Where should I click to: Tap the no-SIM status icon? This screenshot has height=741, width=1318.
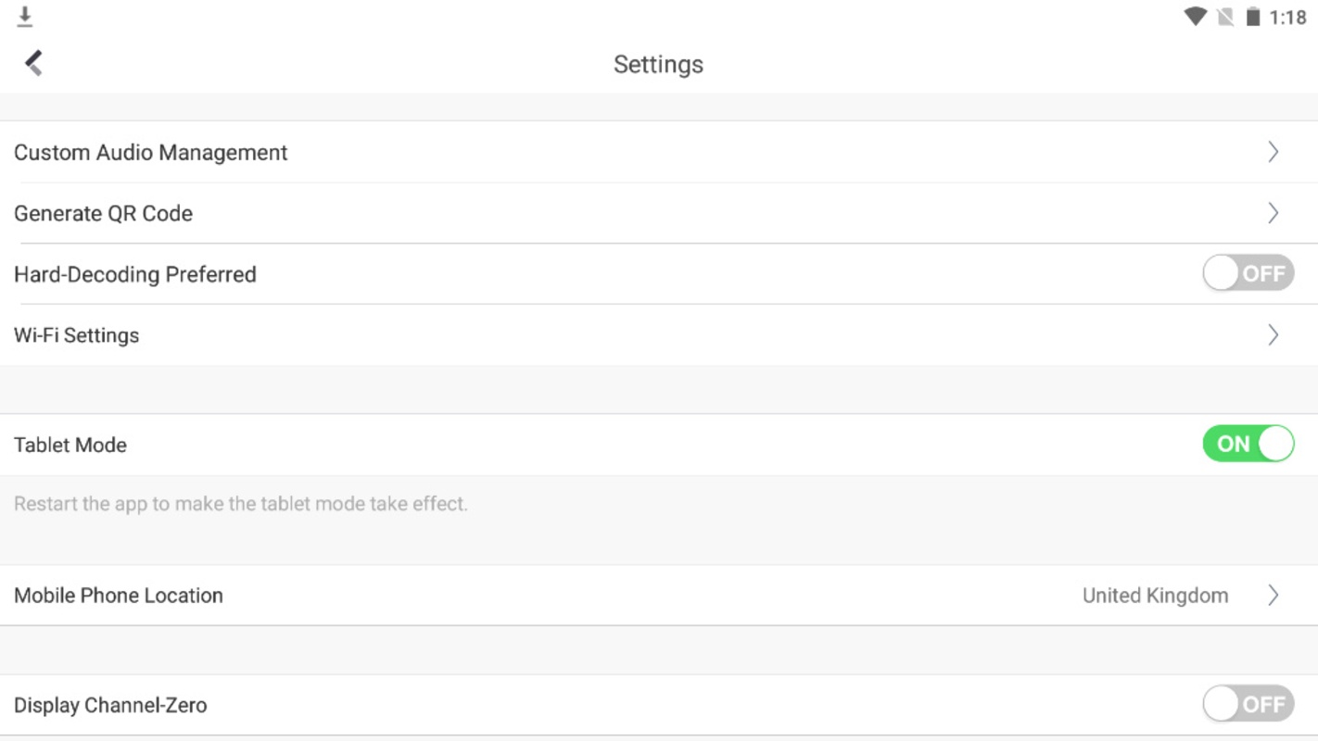(1225, 17)
